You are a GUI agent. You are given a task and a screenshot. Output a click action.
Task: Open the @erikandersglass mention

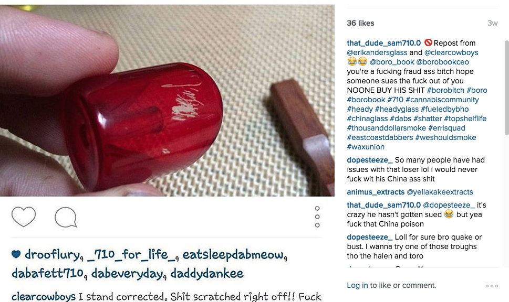tap(377, 52)
